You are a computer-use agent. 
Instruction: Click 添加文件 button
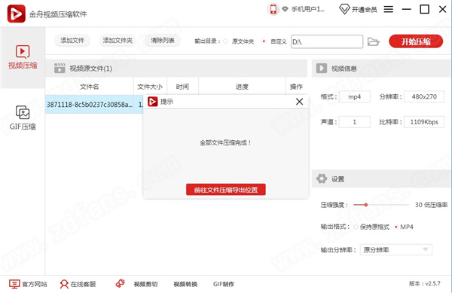click(x=72, y=41)
